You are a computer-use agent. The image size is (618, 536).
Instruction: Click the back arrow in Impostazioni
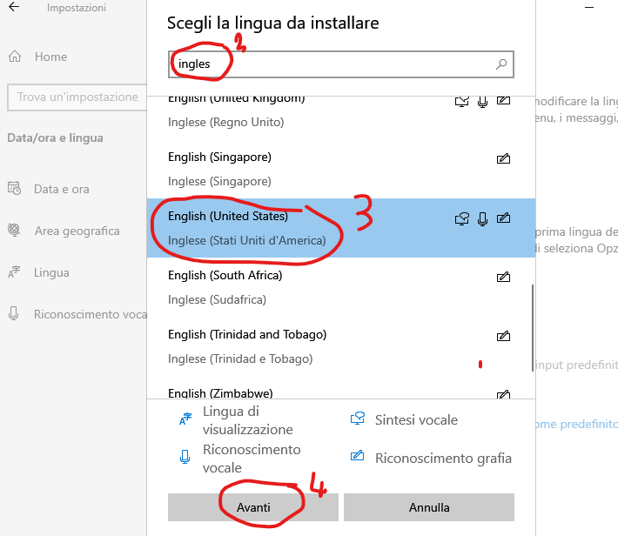pyautogui.click(x=14, y=8)
